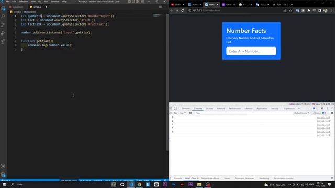Click Chrome back arrow

pyautogui.click(x=172, y=10)
